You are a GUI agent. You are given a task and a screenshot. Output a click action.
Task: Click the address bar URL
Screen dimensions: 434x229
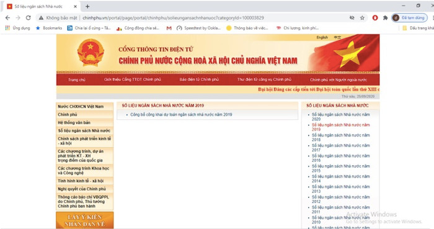(x=173, y=18)
